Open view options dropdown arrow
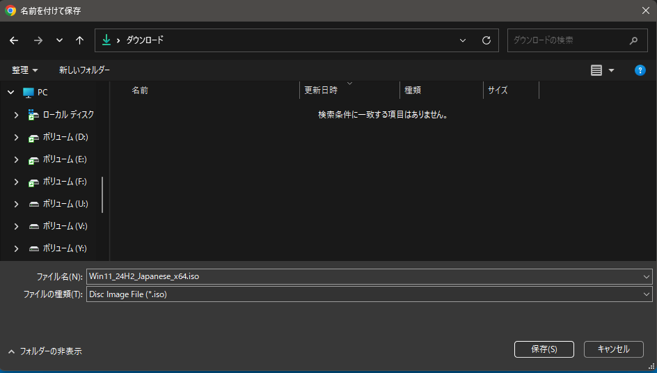 tap(611, 70)
